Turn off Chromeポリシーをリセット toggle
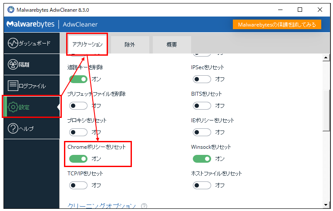 [78, 159]
